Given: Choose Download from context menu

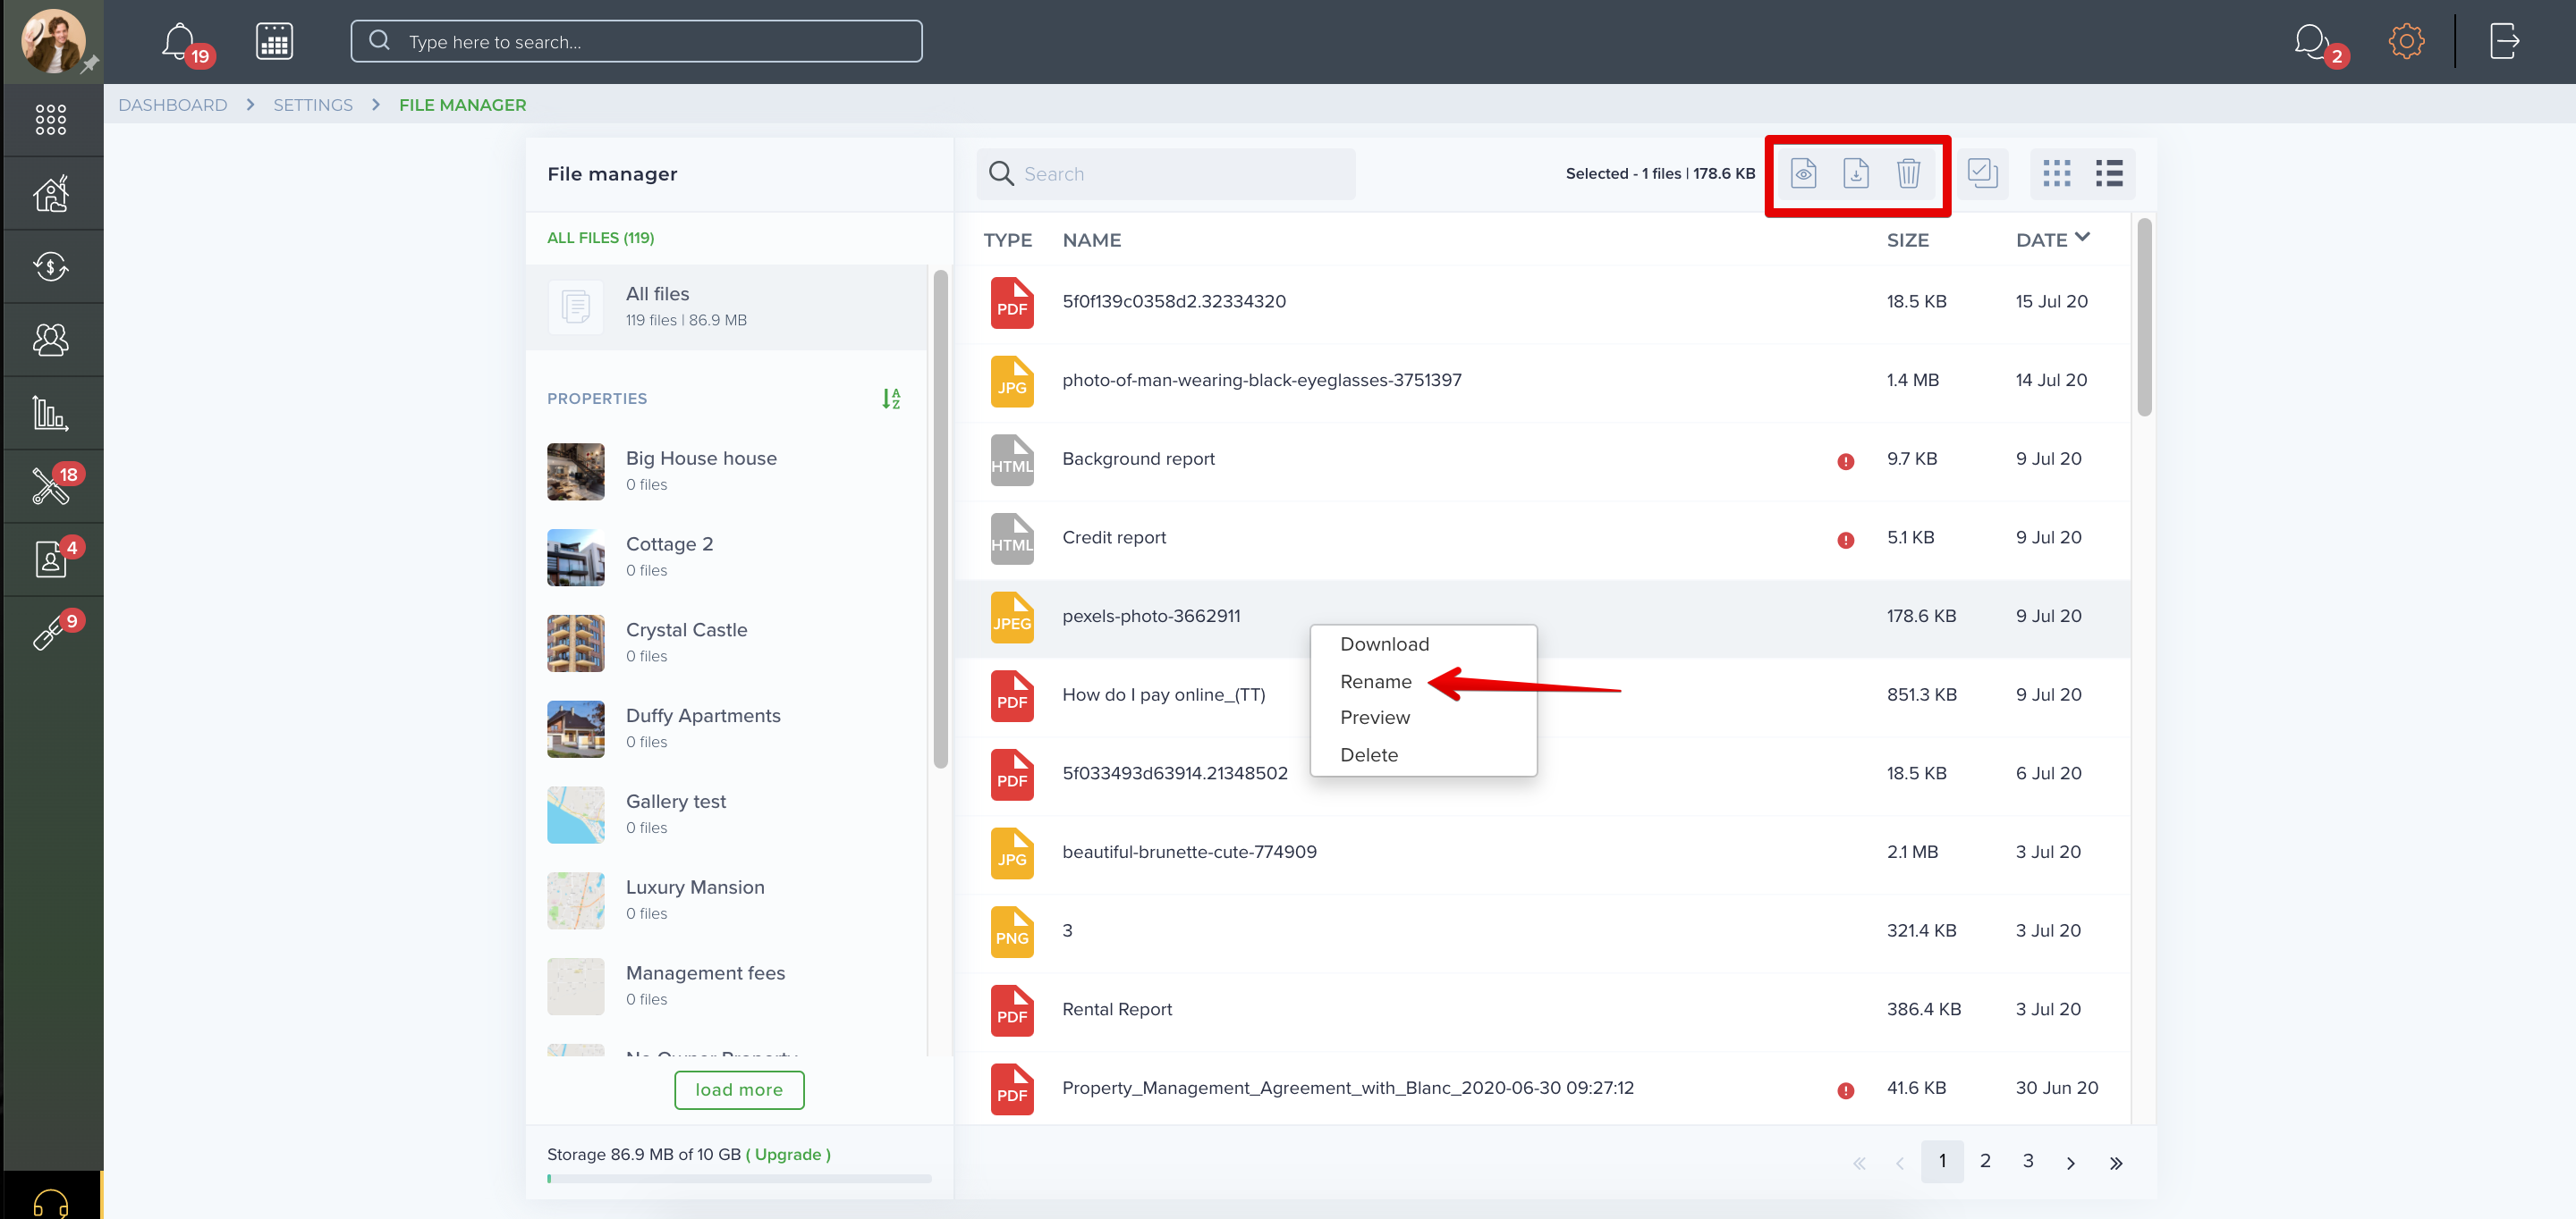Looking at the screenshot, I should 1384,644.
